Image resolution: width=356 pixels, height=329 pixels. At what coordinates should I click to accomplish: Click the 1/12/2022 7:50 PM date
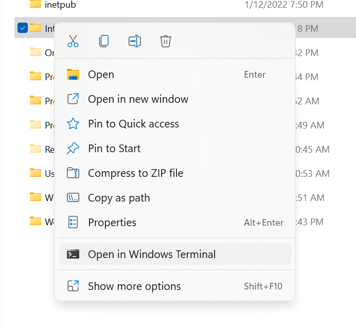tap(284, 5)
